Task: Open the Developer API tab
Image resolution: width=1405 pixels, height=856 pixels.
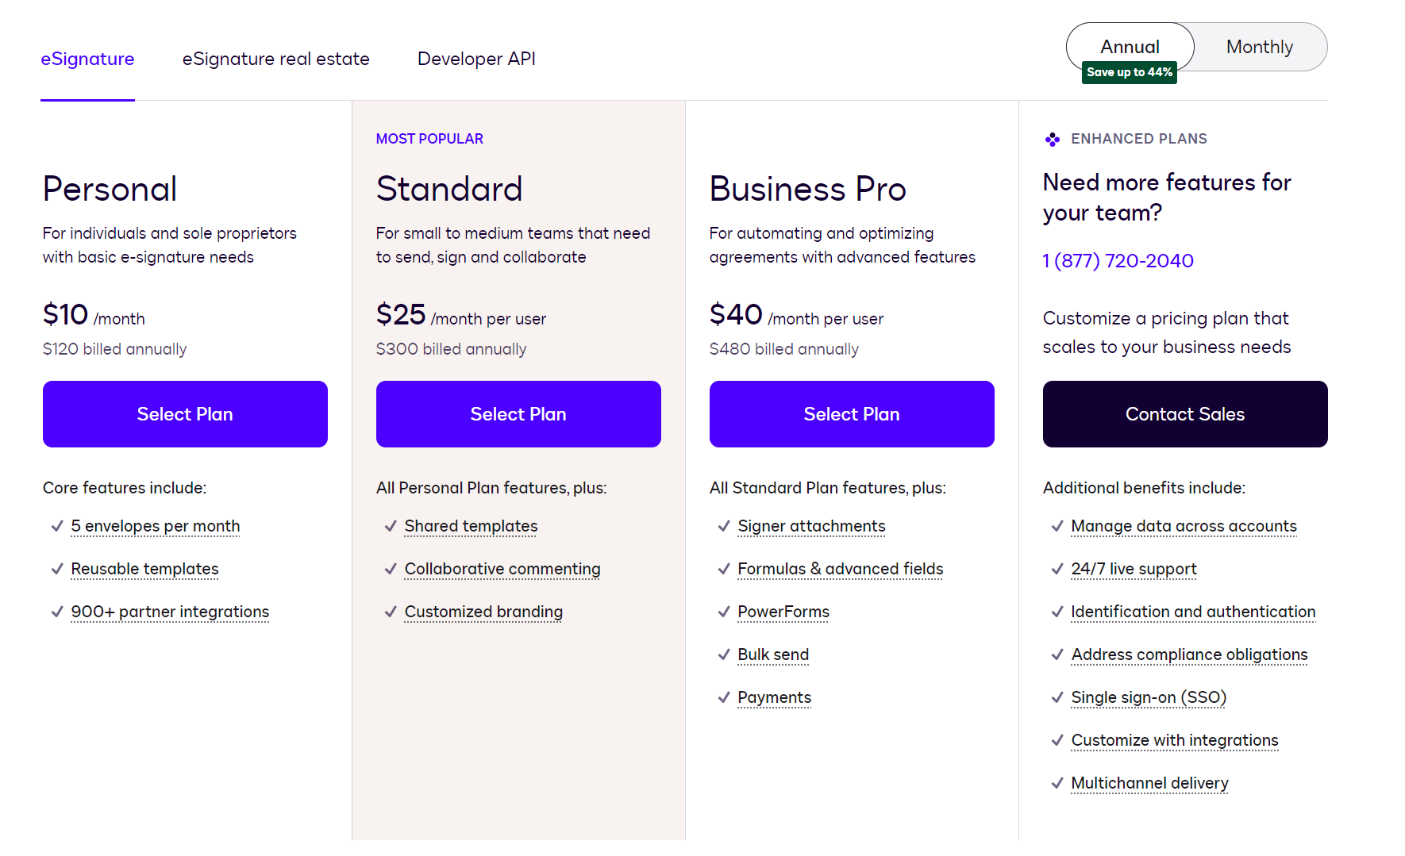Action: [476, 59]
